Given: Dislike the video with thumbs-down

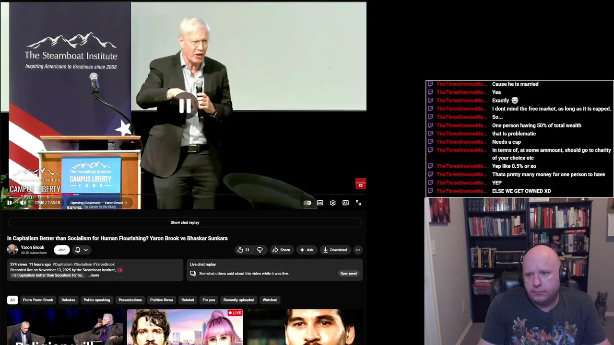Looking at the screenshot, I should [260, 250].
